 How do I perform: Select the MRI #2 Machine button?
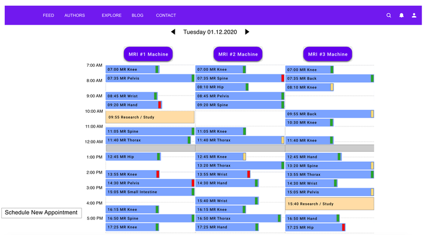click(238, 54)
